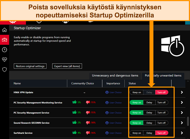The width and height of the screenshot is (190, 139).
Task: Turn off PC Security Management Monitoring Service
Action: (162, 102)
